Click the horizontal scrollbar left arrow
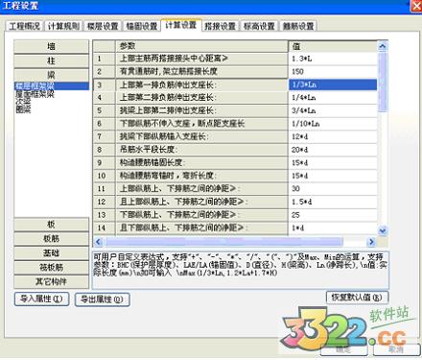The image size is (422, 360). (x=98, y=242)
